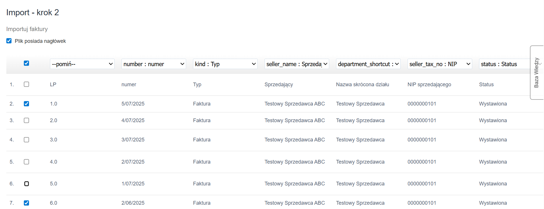Open the 'Baza Wiedzy' side tab
The width and height of the screenshot is (544, 209).
[537, 72]
